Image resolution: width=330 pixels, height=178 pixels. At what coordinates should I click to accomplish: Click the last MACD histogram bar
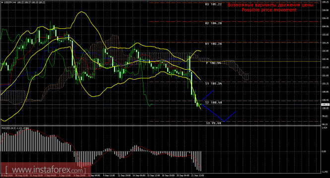pos(201,161)
